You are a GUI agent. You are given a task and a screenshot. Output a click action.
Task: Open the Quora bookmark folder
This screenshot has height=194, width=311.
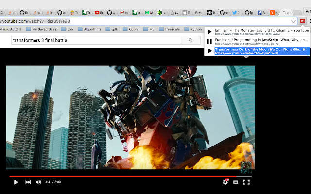pos(131,29)
